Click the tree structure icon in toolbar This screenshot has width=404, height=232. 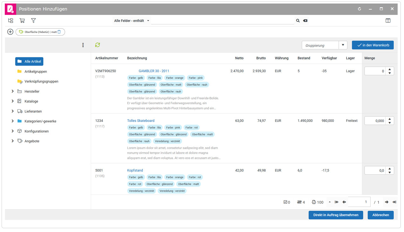tap(11, 21)
